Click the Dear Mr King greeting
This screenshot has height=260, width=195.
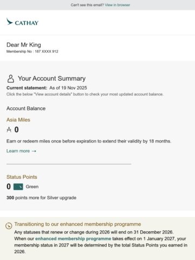click(24, 45)
